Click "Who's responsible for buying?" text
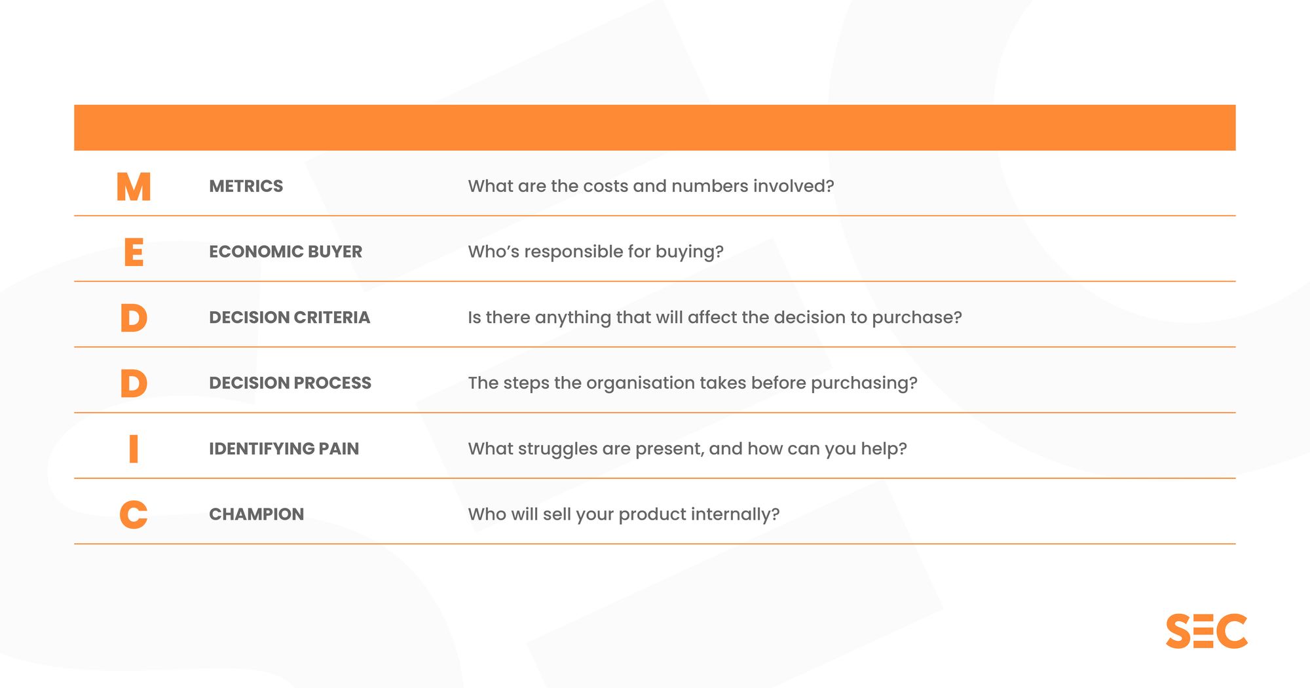The height and width of the screenshot is (688, 1310). coord(595,252)
